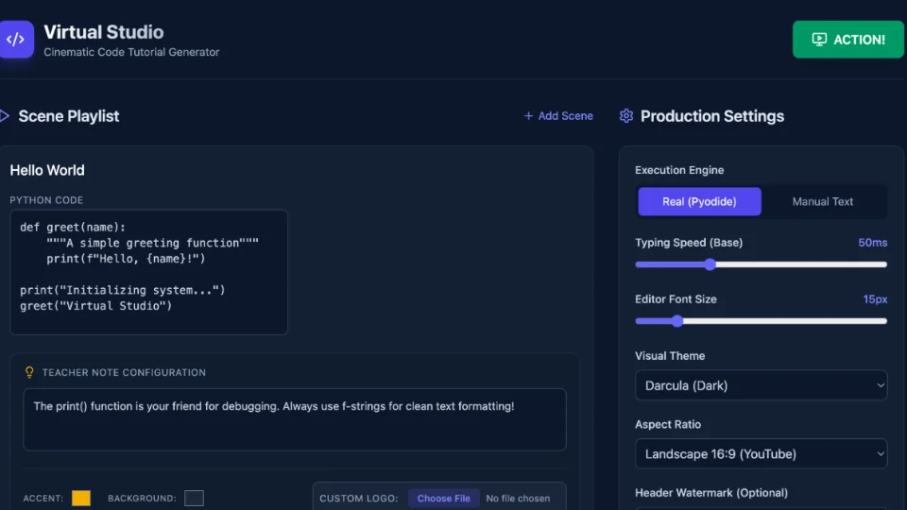
Task: Click the lightbulb icon for Teacher Note
Action: pos(29,373)
